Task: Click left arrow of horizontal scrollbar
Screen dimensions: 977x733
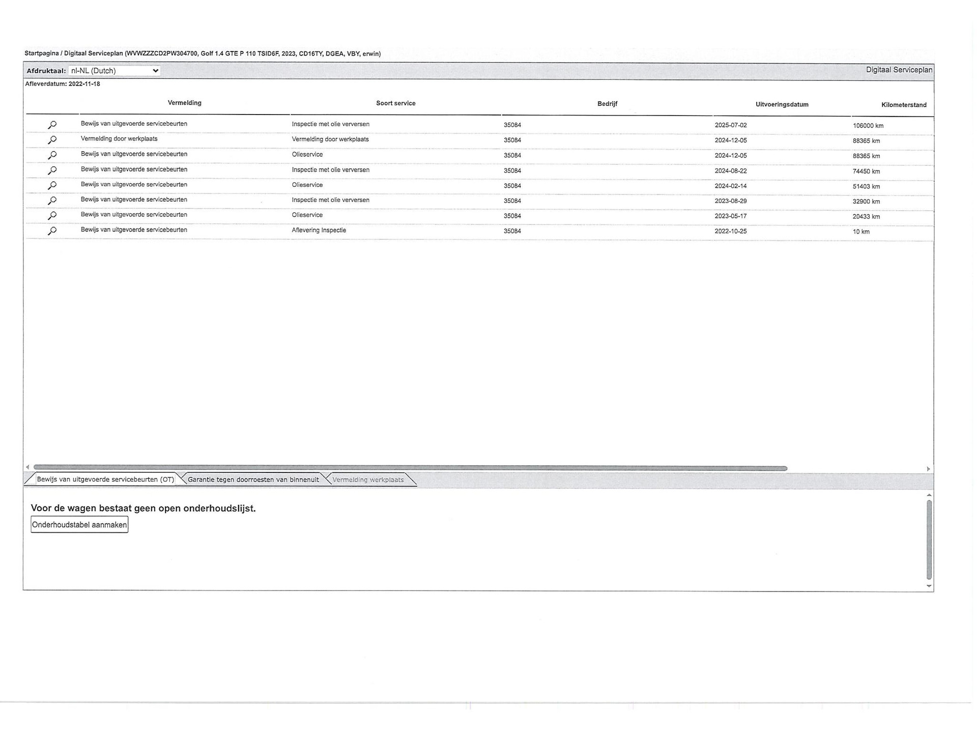Action: 27,467
